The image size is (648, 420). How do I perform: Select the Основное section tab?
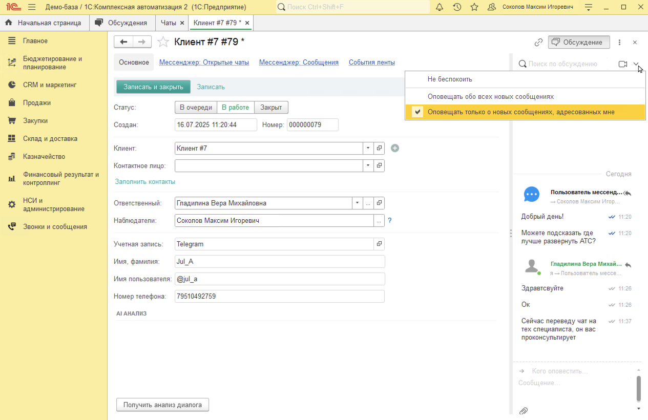pos(134,62)
